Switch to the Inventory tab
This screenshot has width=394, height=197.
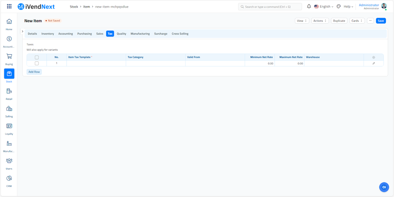click(48, 34)
